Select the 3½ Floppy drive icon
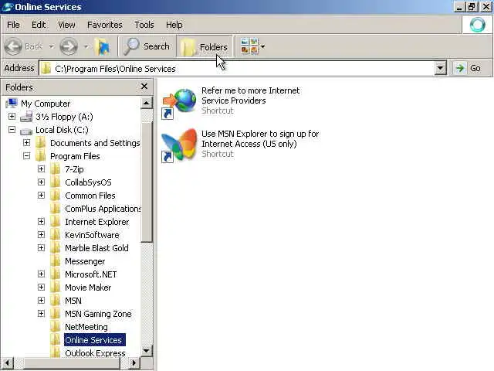The height and width of the screenshot is (371, 494). (26, 117)
